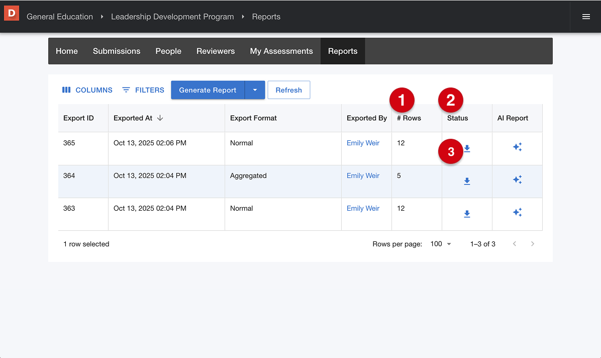
Task: Click the AI Report column header
Action: click(x=517, y=118)
